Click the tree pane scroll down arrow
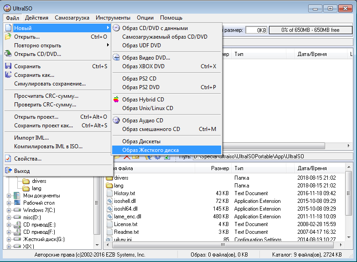Viewport: 357px width, 262px height. (x=97, y=245)
